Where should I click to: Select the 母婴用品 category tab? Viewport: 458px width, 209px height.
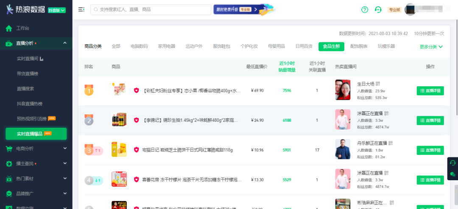(276, 46)
